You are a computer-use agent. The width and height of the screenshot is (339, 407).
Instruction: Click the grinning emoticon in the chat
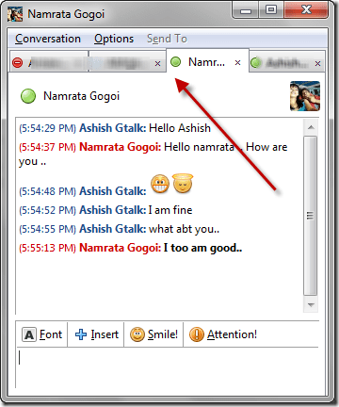(x=160, y=184)
